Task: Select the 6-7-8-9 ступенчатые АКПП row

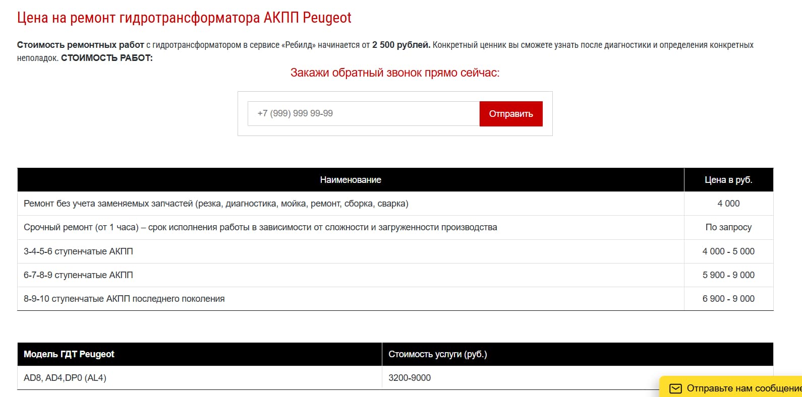Action: (x=395, y=275)
